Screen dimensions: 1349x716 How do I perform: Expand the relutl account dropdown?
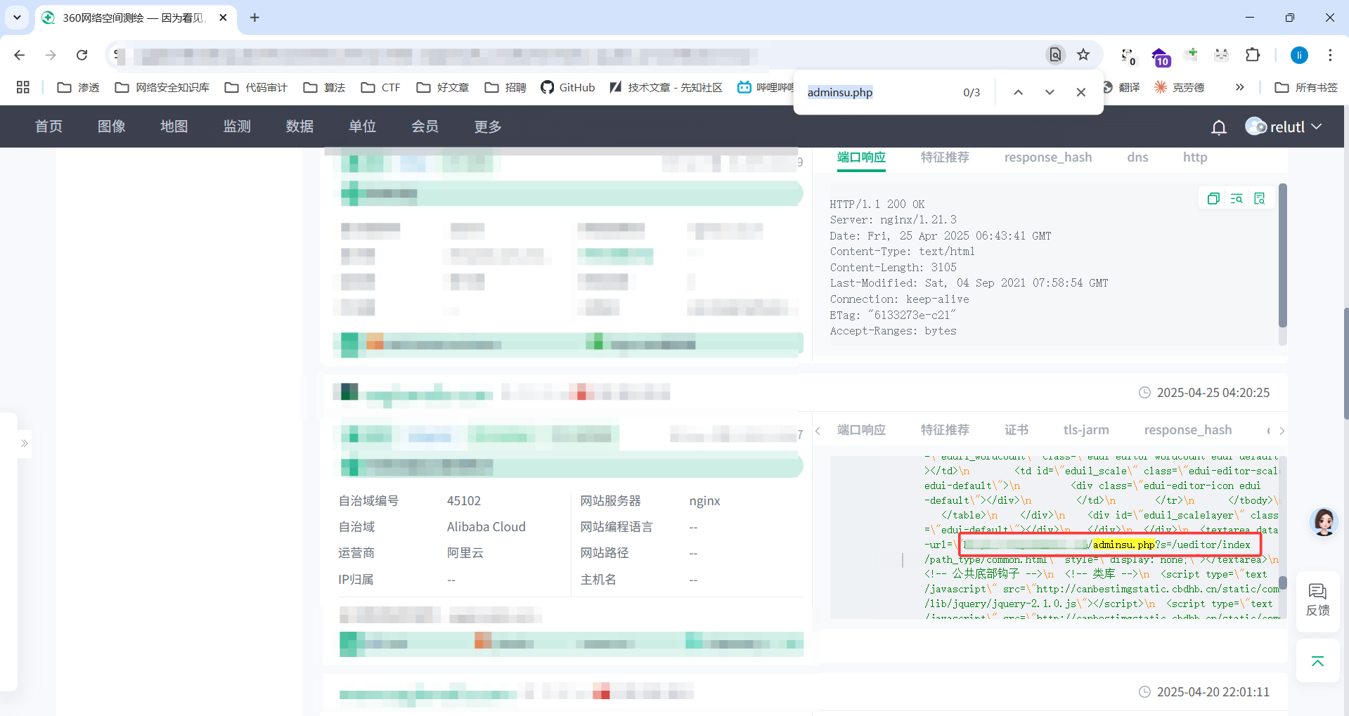point(1317,126)
